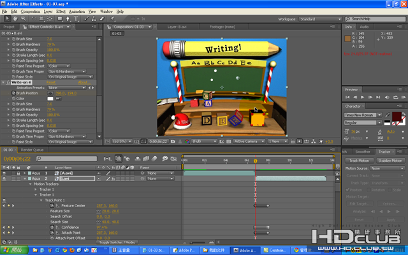Open the Animation menu
The image size is (408, 255).
coord(76,11)
